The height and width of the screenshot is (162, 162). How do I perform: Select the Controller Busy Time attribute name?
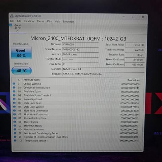35,118
